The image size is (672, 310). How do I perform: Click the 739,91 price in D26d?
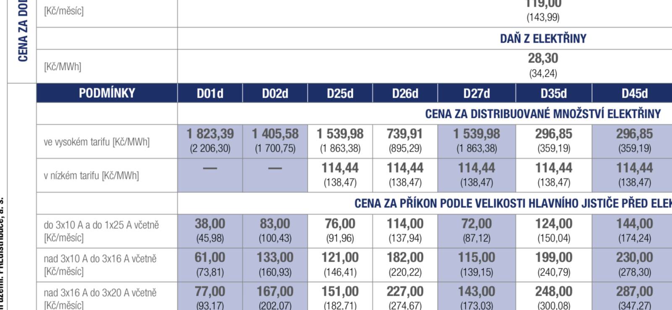405,134
